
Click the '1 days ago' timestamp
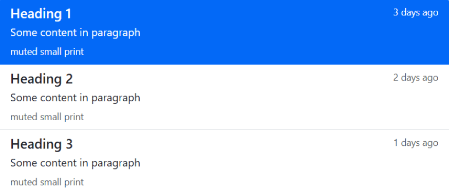click(416, 143)
